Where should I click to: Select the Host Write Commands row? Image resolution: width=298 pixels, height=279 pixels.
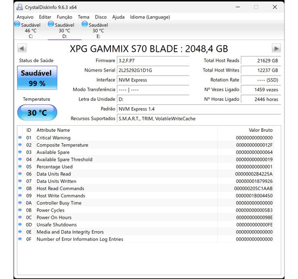tap(145, 196)
